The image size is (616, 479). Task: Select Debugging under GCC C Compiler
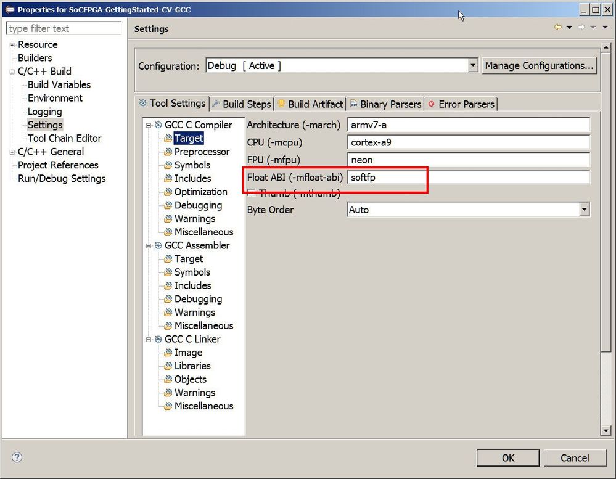pyautogui.click(x=198, y=205)
